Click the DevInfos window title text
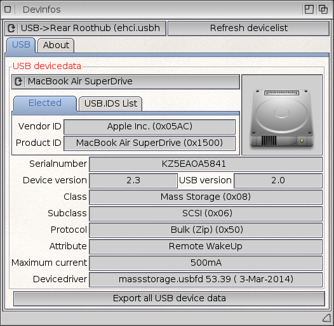 pyautogui.click(x=42, y=10)
